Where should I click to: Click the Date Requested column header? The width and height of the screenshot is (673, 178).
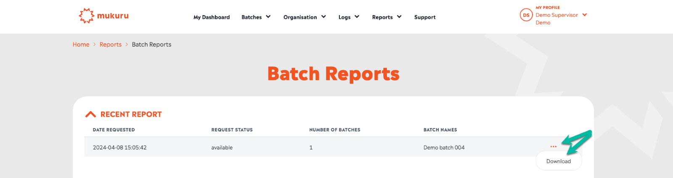click(x=114, y=130)
